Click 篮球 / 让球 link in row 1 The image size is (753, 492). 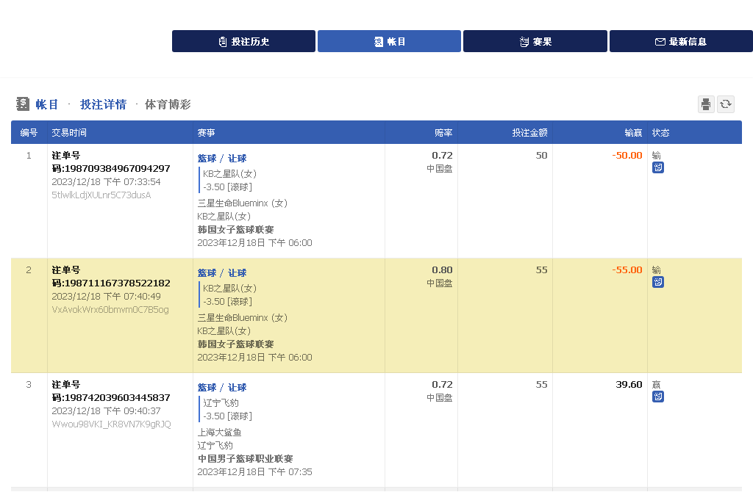coord(222,158)
